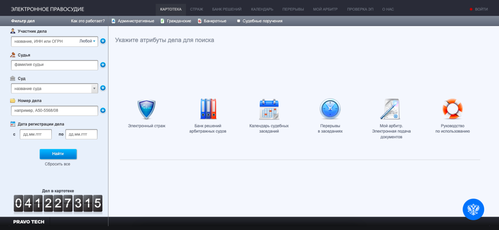Open the Руководство по использованию lifebuoy icon
The width and height of the screenshot is (499, 230).
pos(452,109)
